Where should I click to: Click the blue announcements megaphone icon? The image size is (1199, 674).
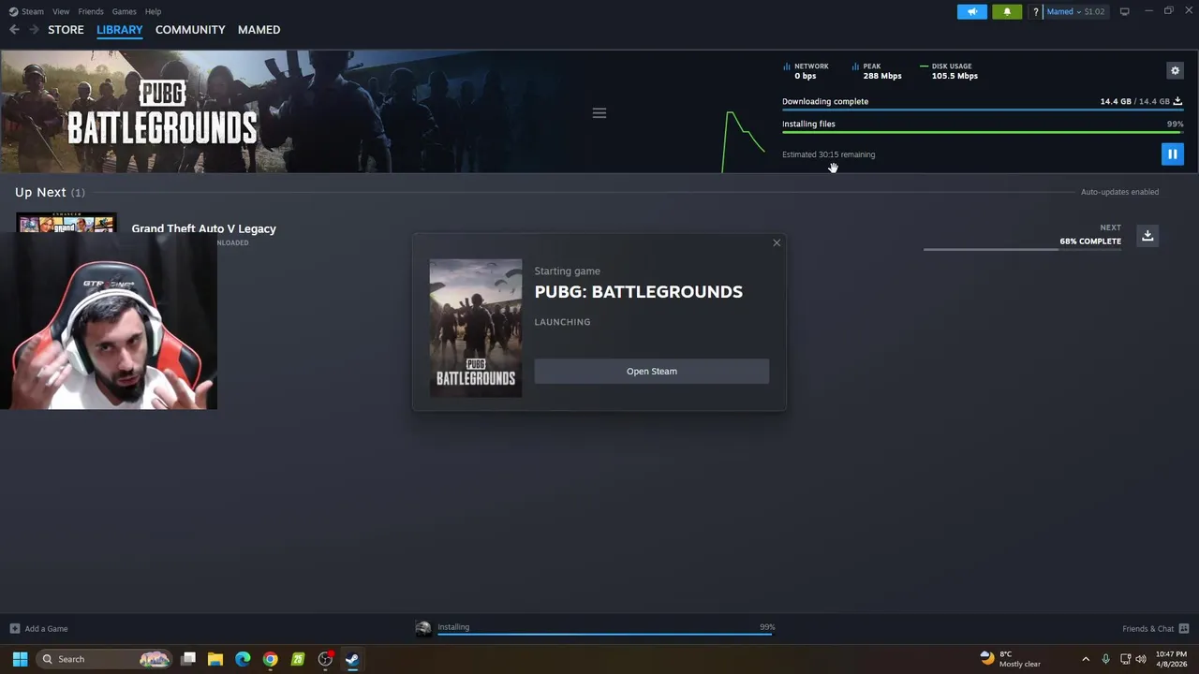point(971,11)
